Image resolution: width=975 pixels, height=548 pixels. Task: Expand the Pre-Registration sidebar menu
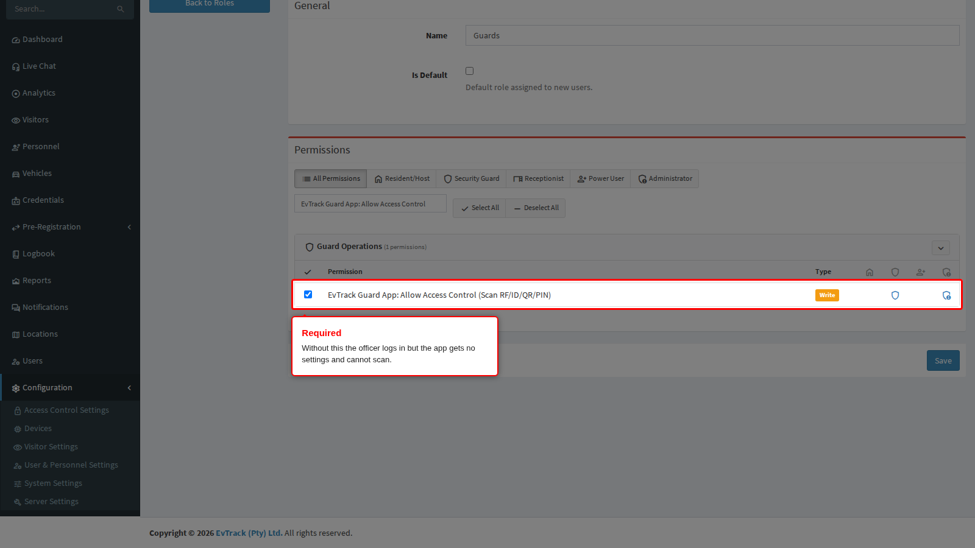coord(70,227)
